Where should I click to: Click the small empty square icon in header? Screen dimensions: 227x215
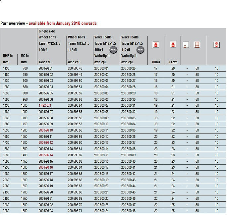[x=186, y=45]
